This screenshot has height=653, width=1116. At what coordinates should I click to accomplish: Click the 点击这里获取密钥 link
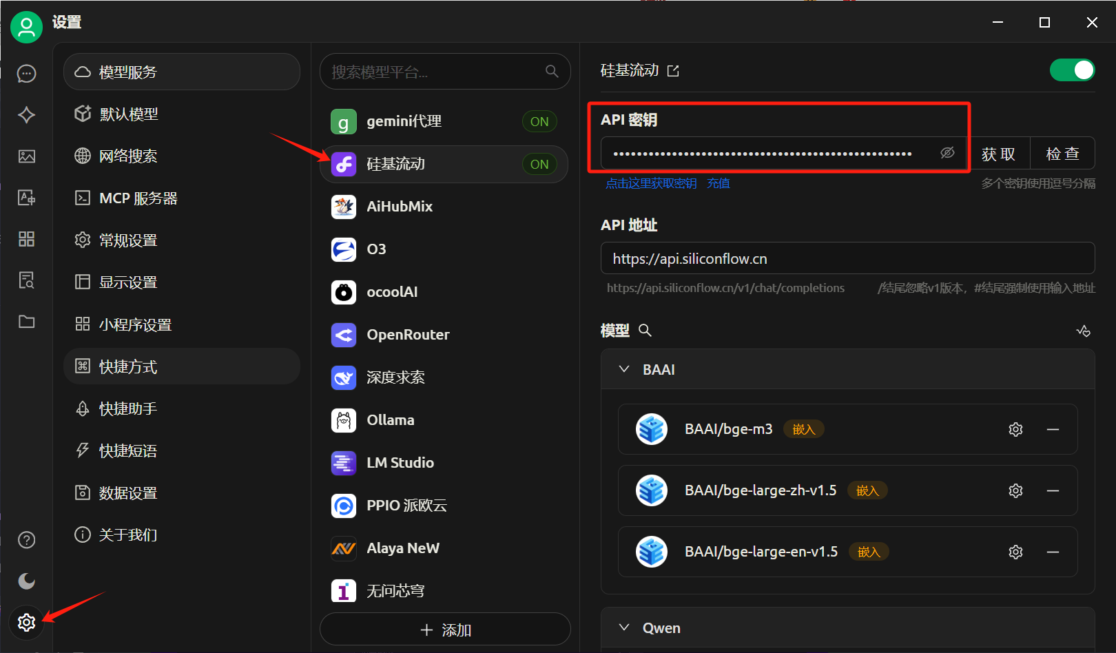pos(651,183)
